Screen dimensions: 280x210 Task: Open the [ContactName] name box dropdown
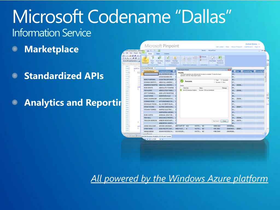click(x=155, y=68)
